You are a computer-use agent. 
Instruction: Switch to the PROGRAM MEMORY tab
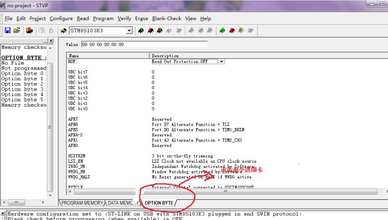tap(82, 203)
